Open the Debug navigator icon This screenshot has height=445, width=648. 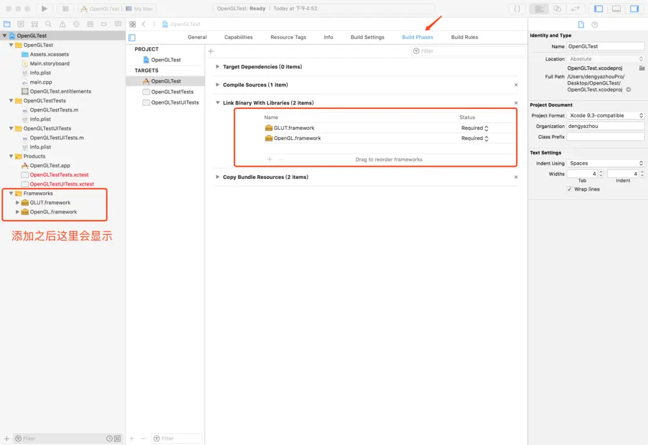point(90,24)
